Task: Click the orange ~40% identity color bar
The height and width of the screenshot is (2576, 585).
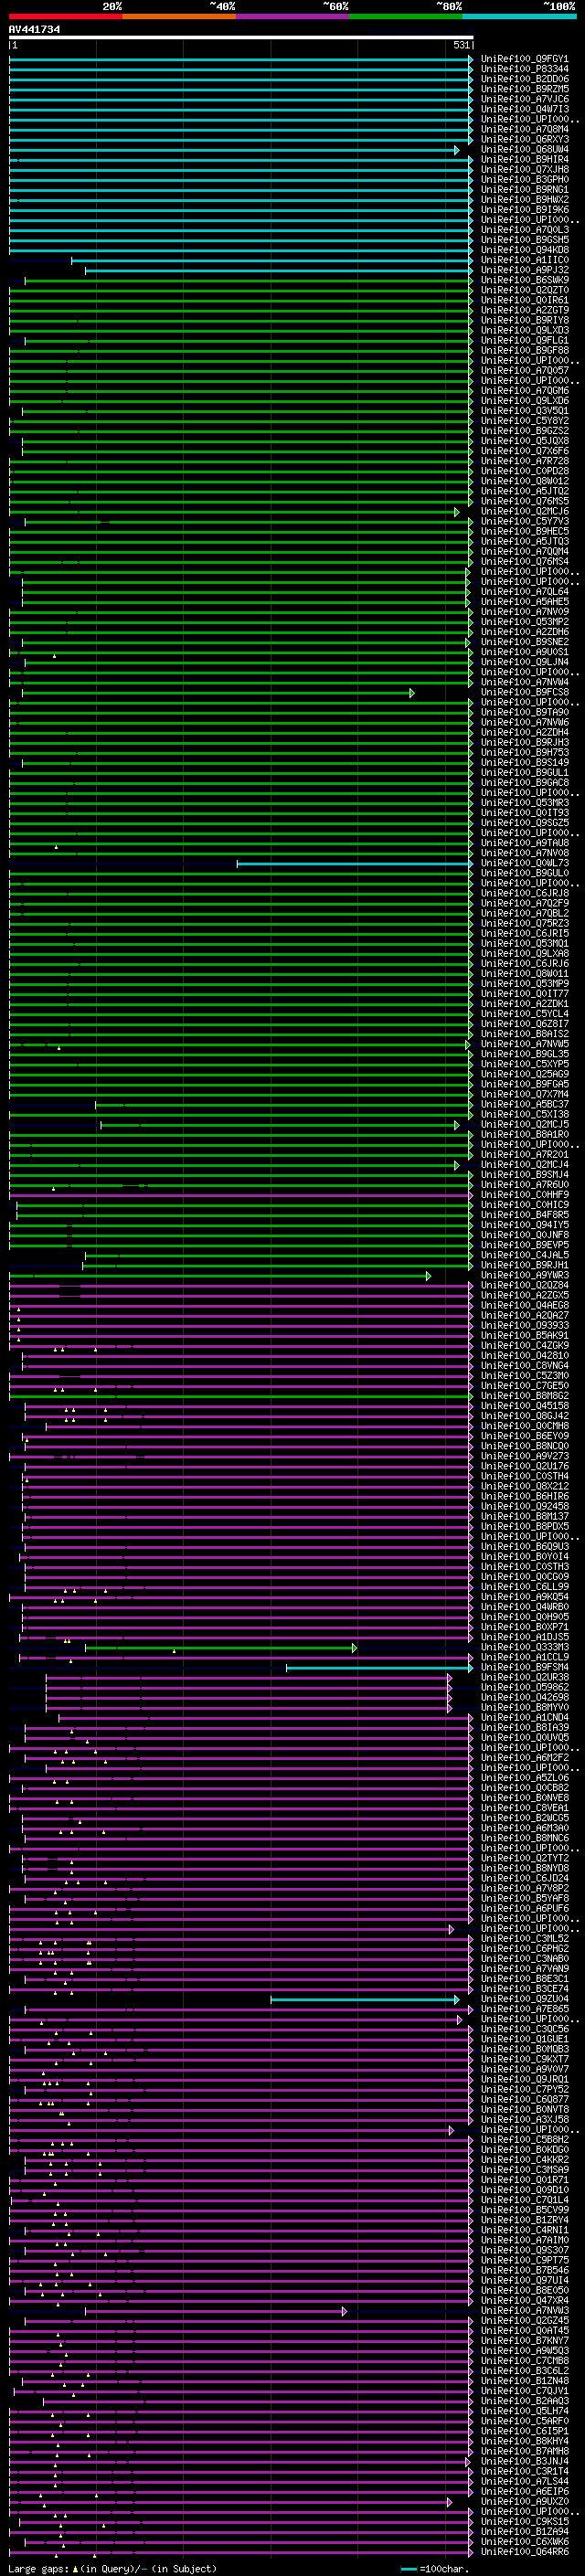Action: [179, 16]
